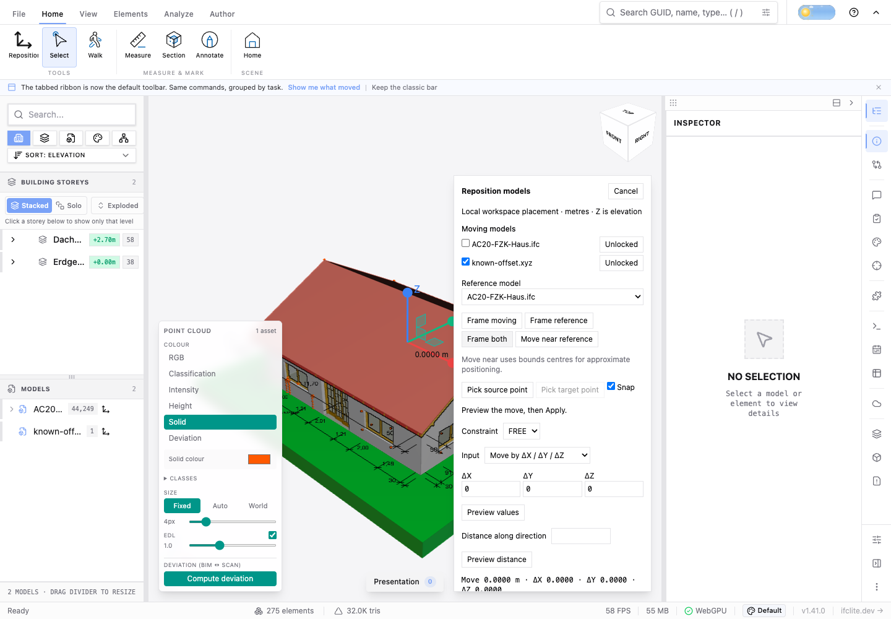
Task: Click the view cube FRONT face
Action: pyautogui.click(x=614, y=137)
